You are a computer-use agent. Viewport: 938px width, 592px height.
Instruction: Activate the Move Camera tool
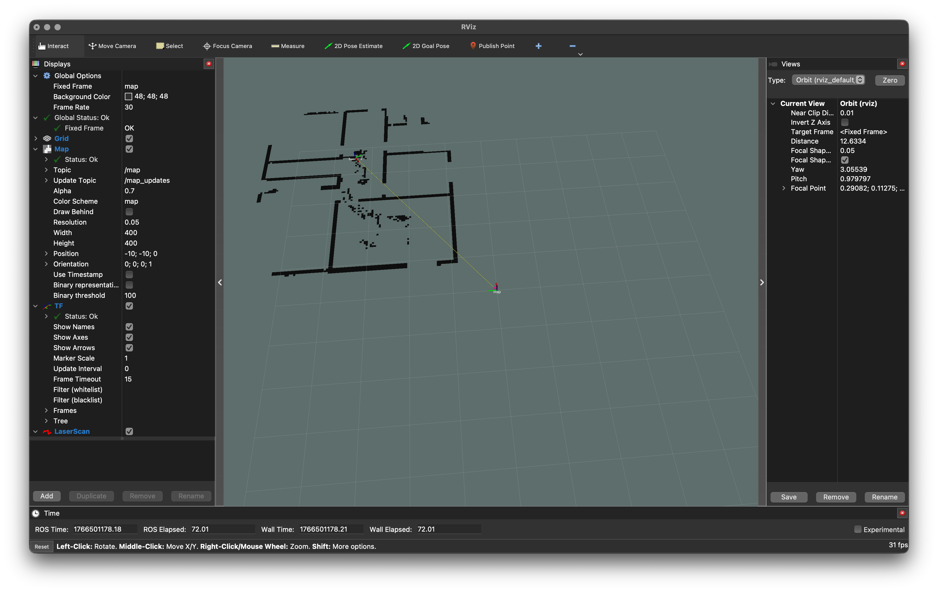coord(113,46)
